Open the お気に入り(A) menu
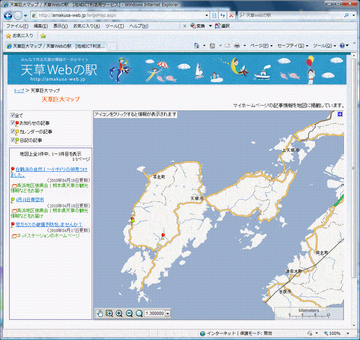The height and width of the screenshot is (340, 360). (86, 26)
